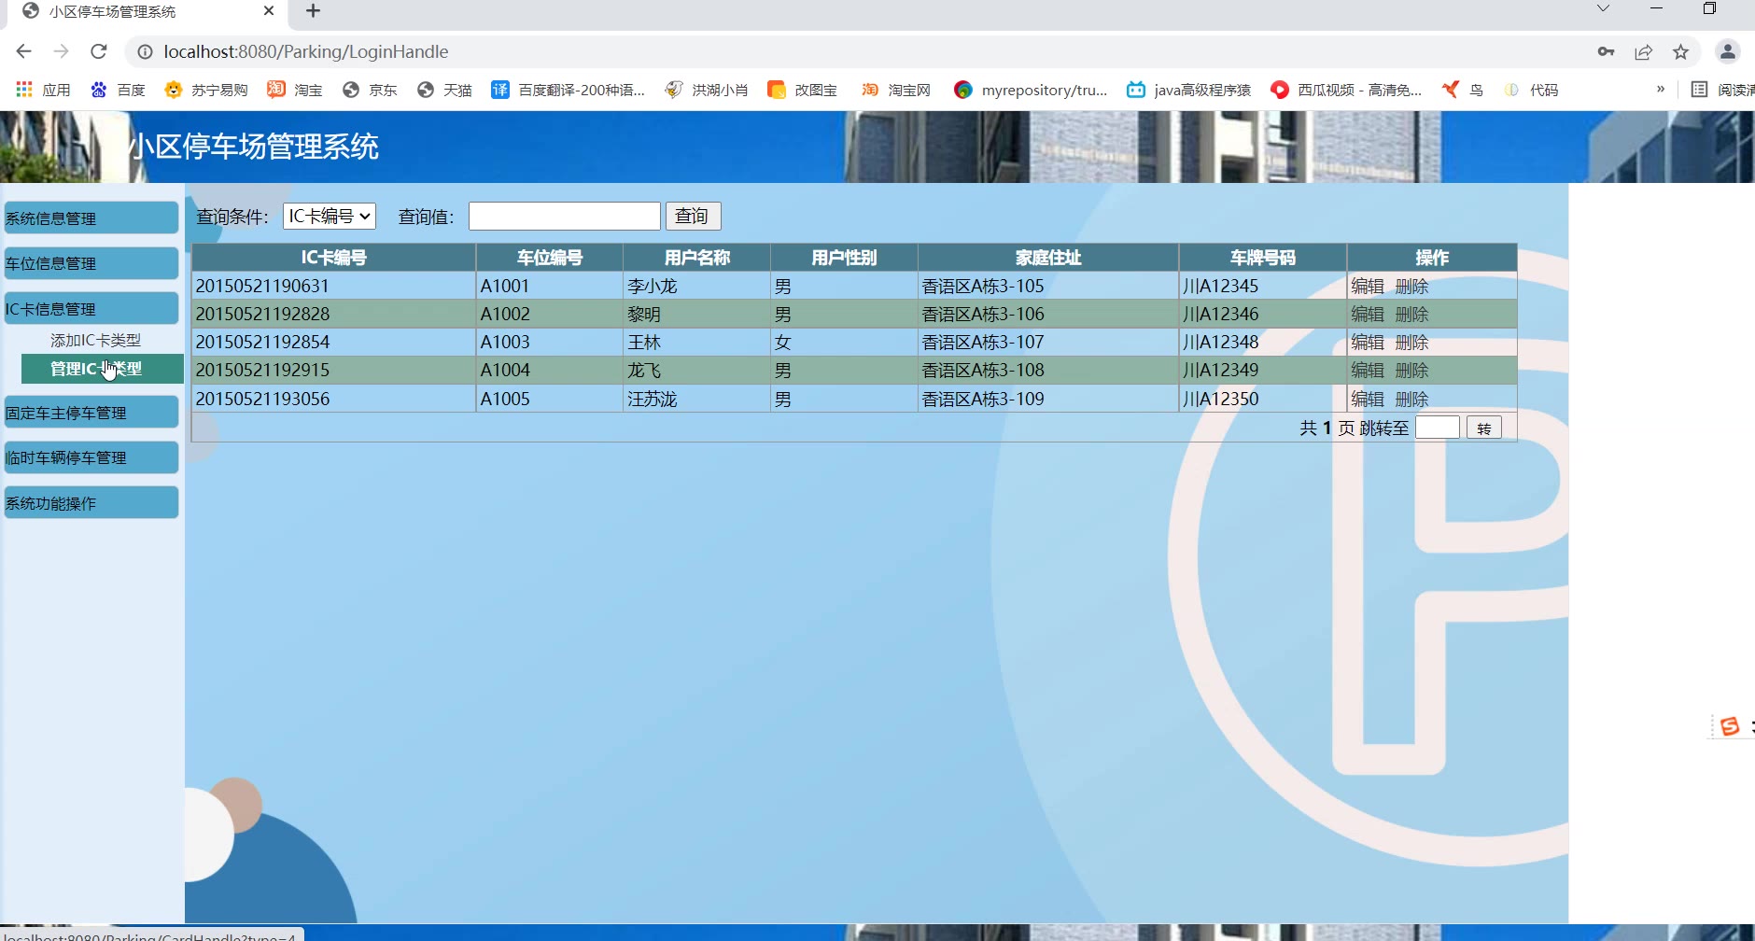Screen dimensions: 1755x941
Task: Click 编辑 for 王林 row
Action: click(x=1368, y=342)
